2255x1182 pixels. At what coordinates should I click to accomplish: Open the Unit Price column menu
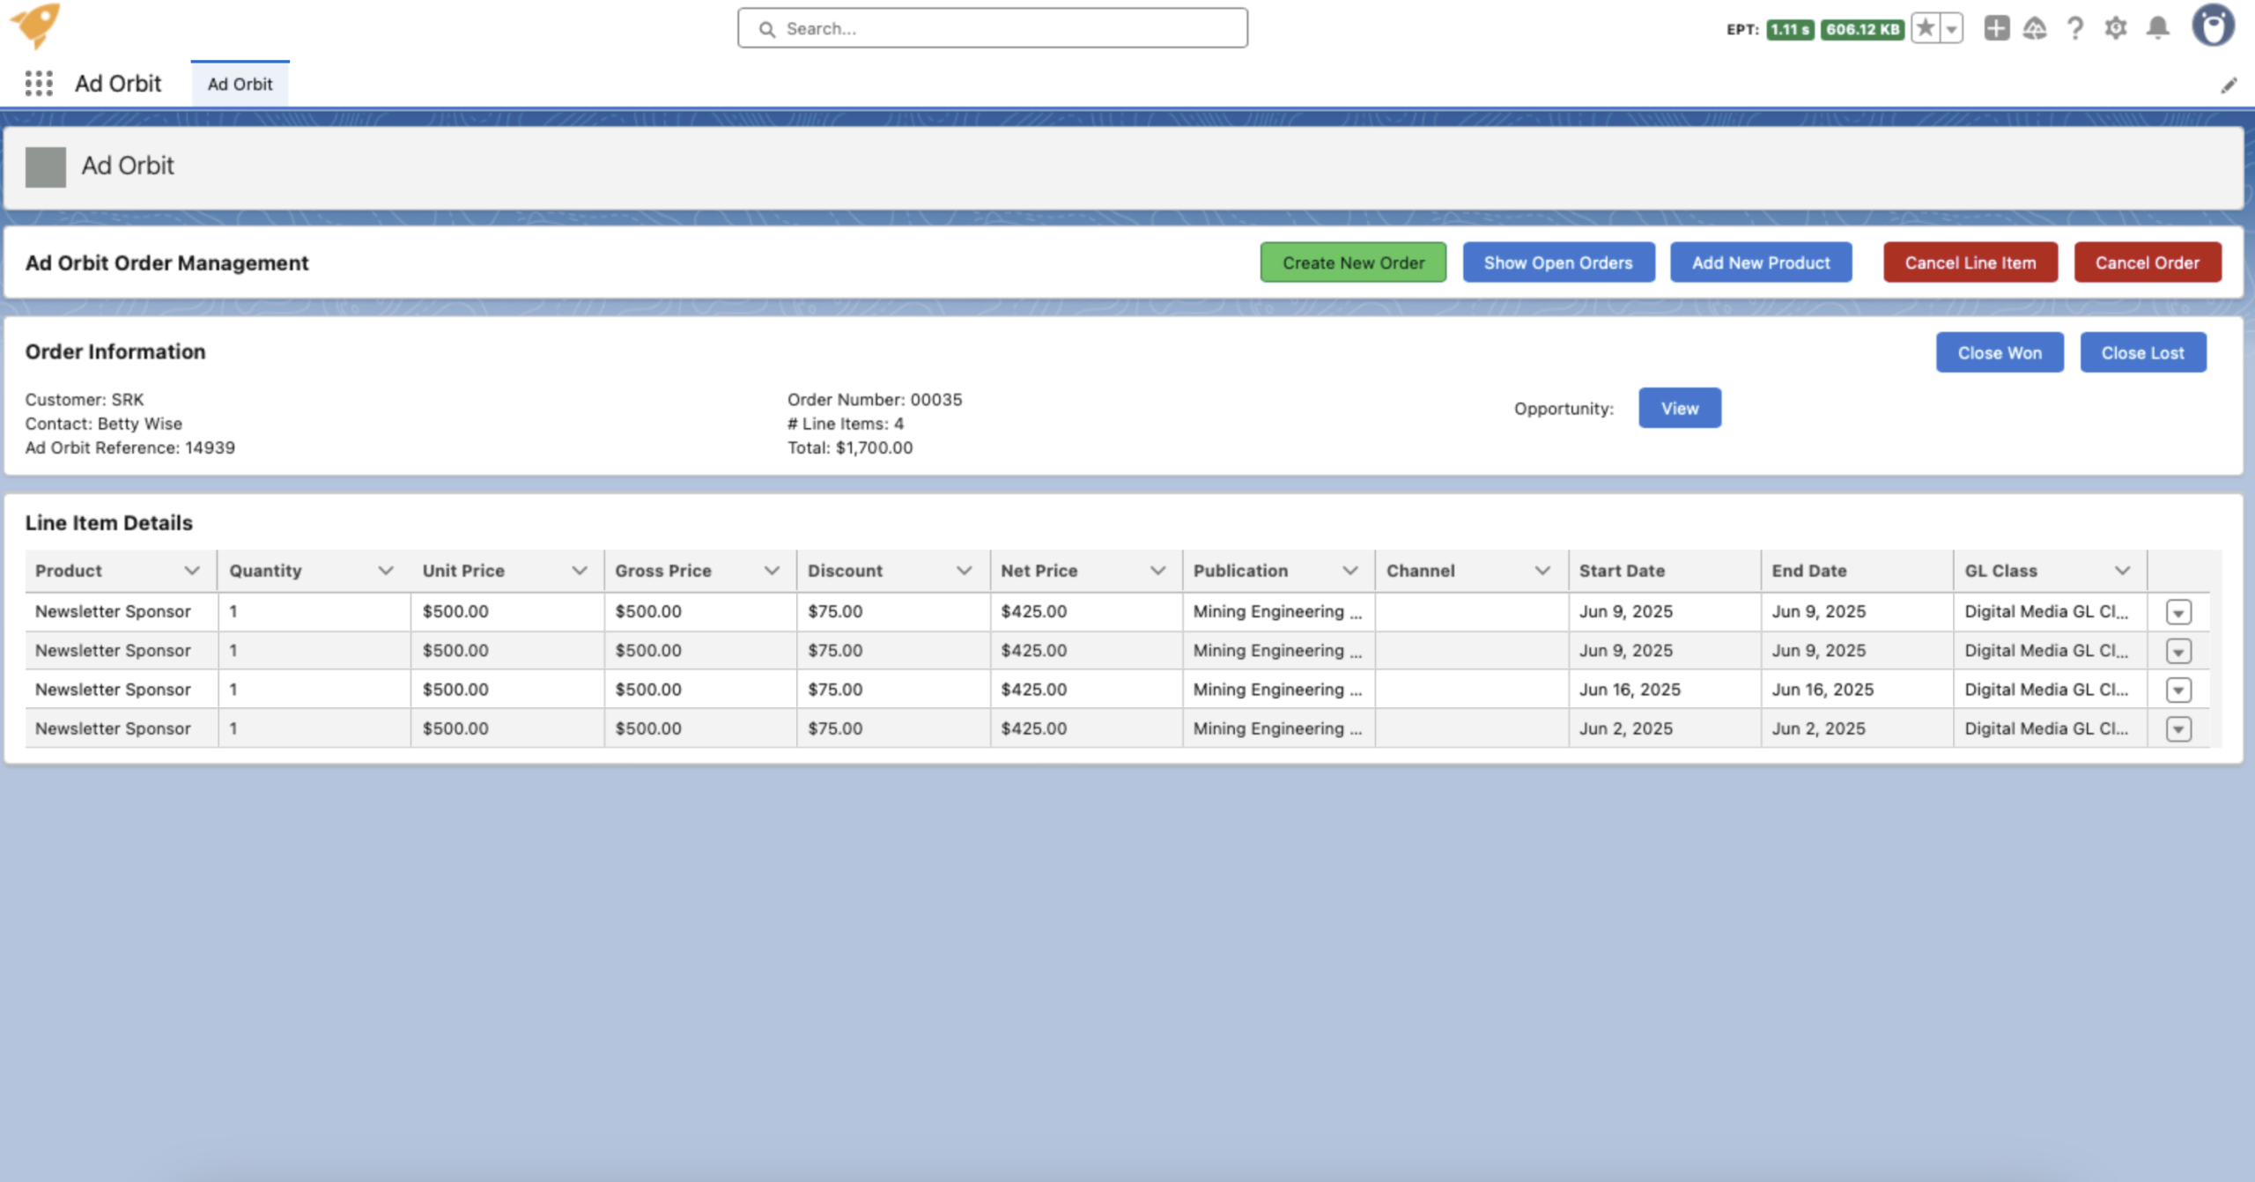point(579,571)
